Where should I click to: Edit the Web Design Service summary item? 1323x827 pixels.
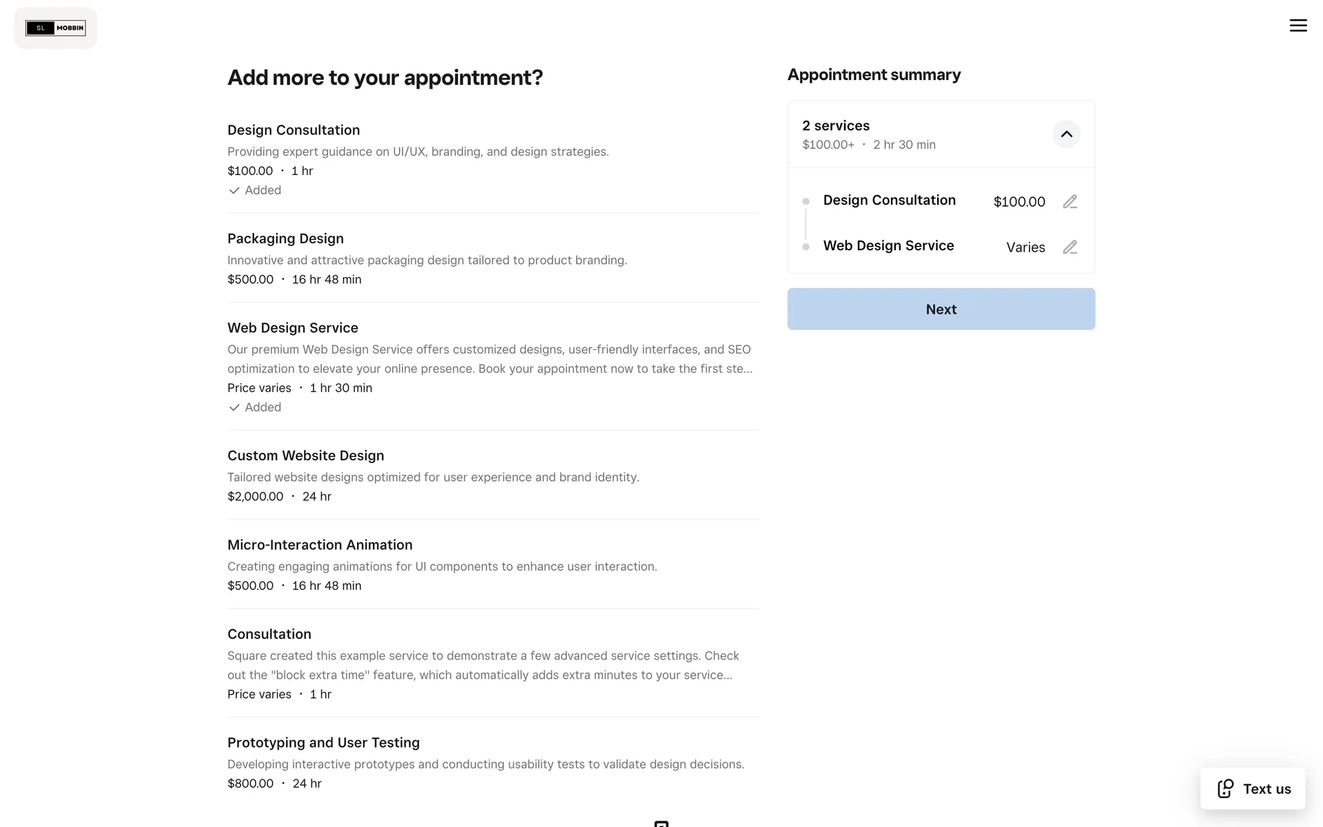click(x=1069, y=247)
